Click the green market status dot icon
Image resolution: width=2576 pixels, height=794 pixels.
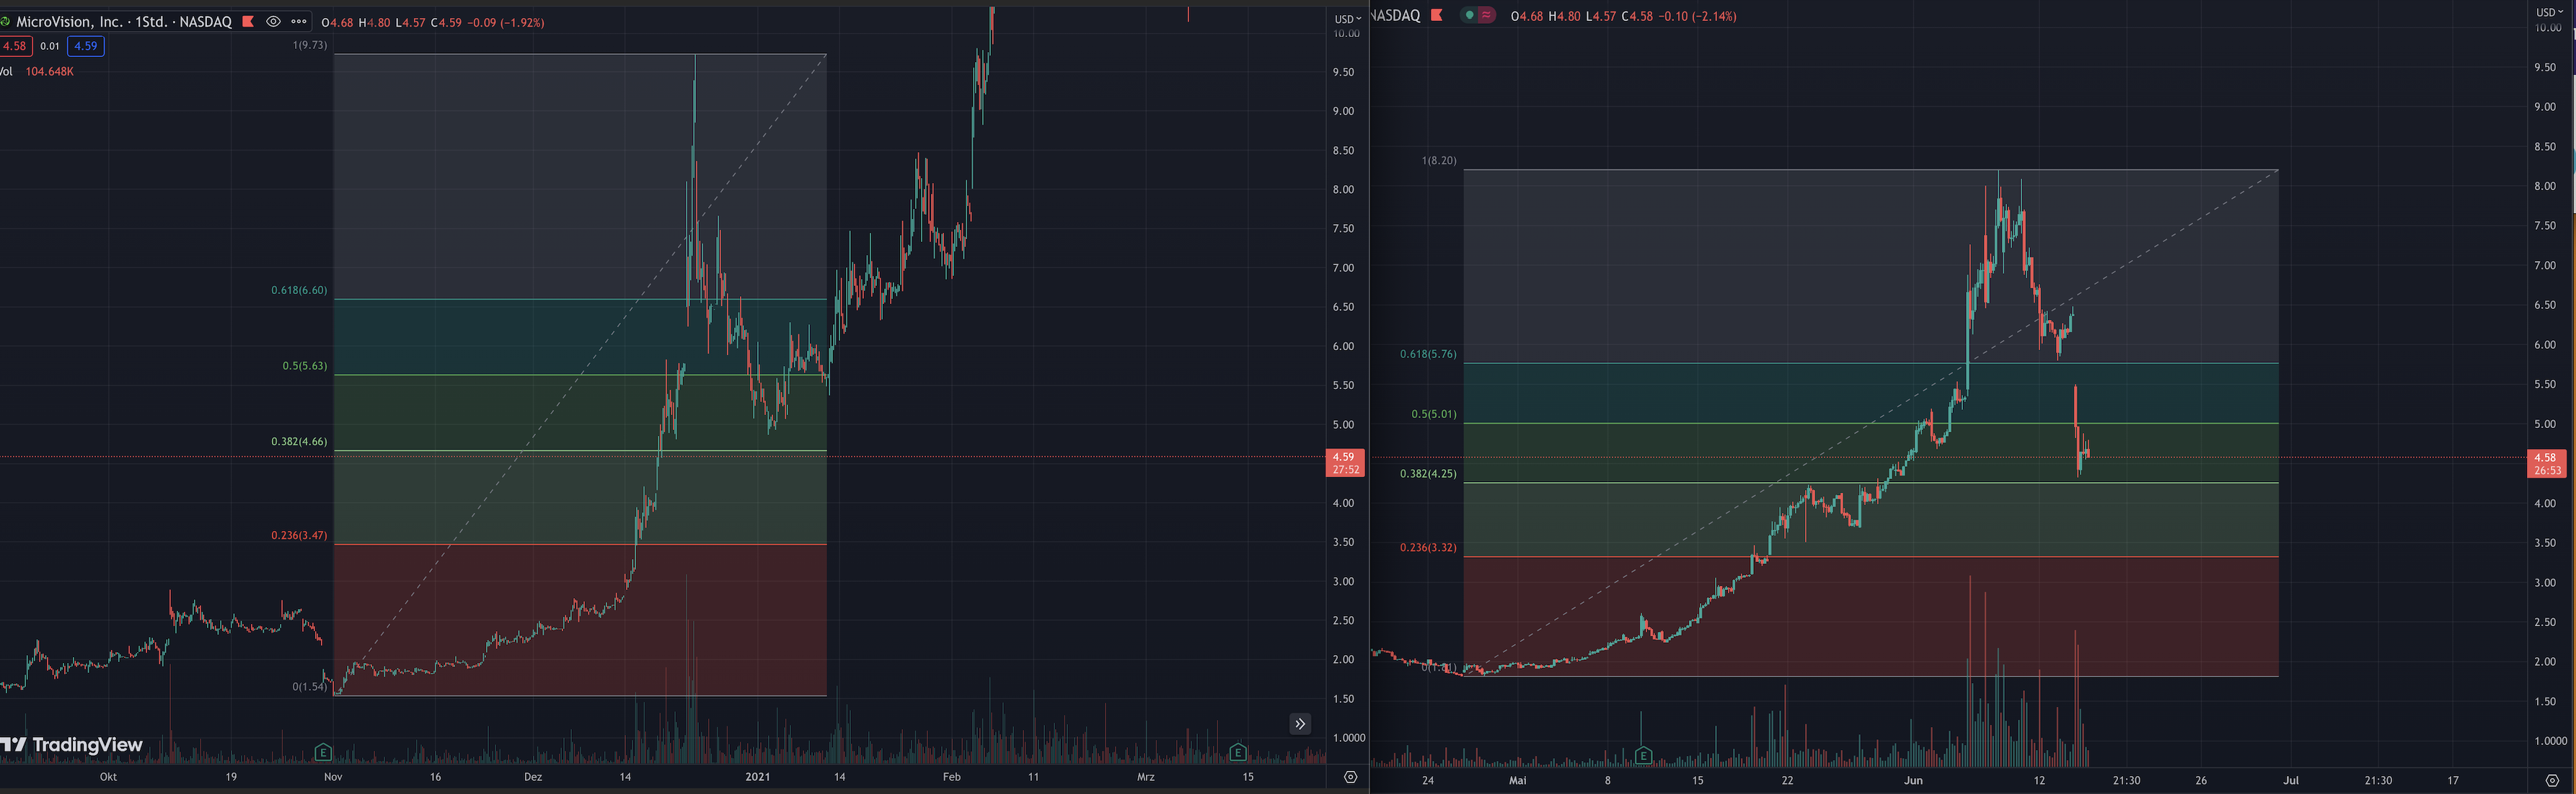click(1469, 15)
